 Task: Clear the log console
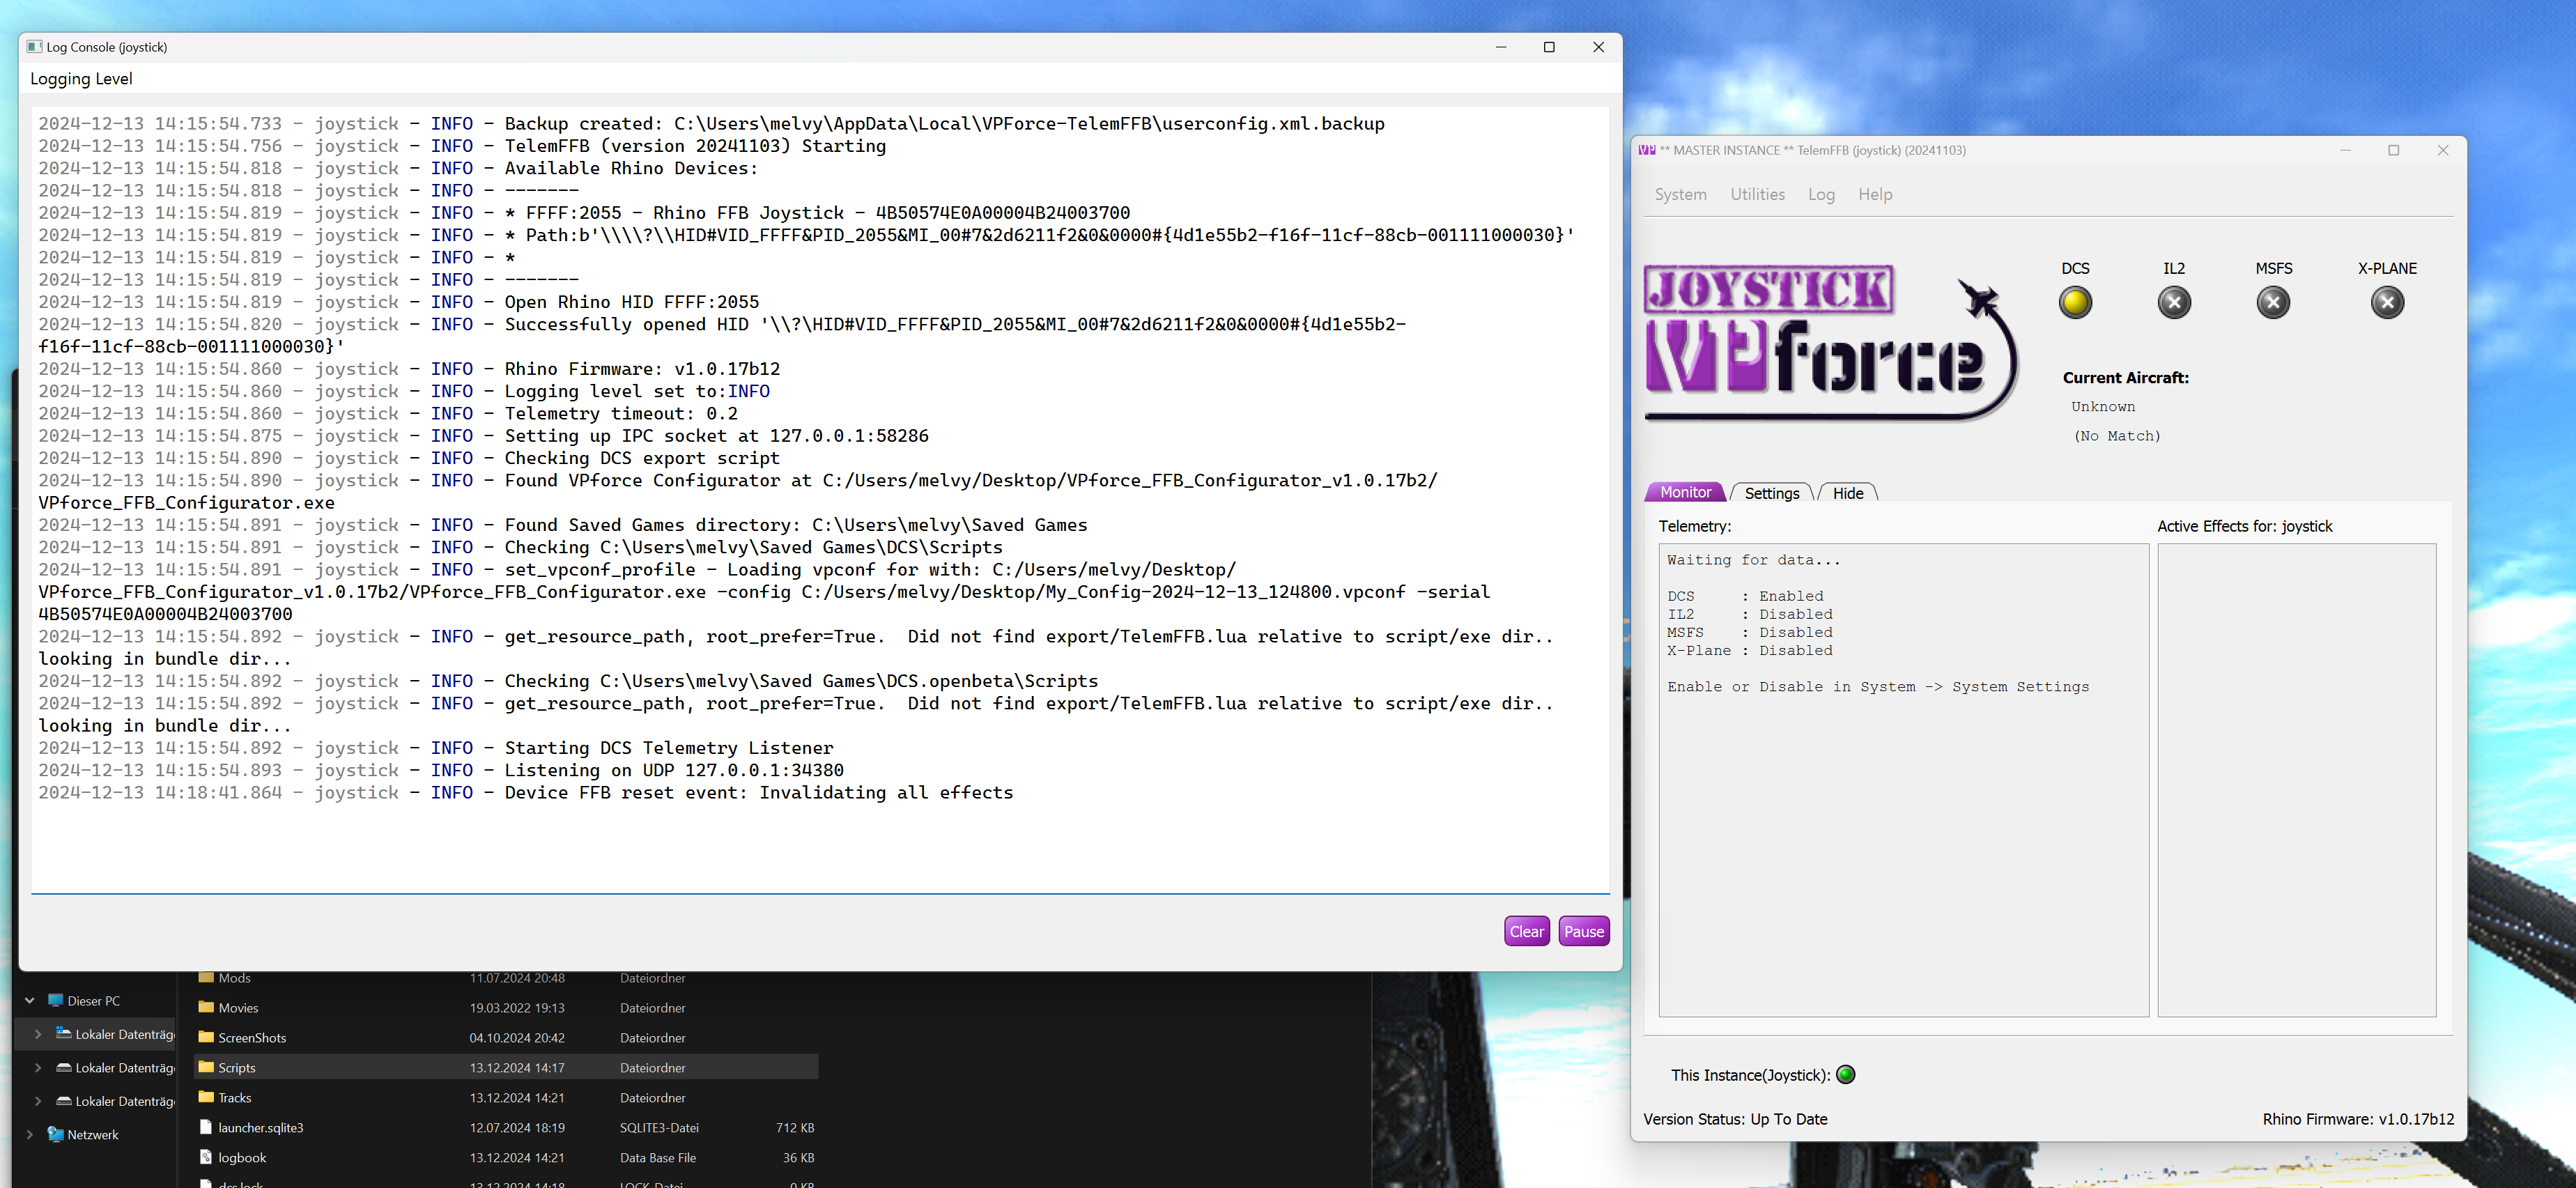(1526, 931)
